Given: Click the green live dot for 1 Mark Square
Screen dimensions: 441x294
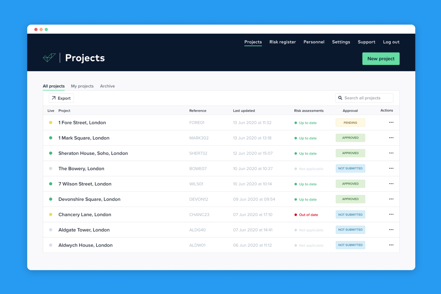Looking at the screenshot, I should point(51,138).
